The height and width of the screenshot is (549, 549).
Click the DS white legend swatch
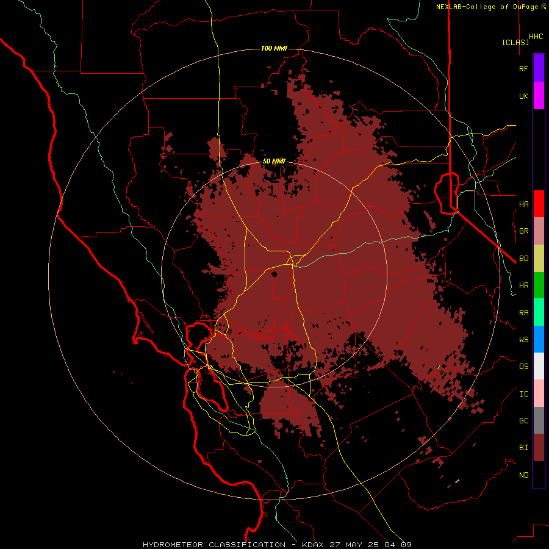point(539,366)
